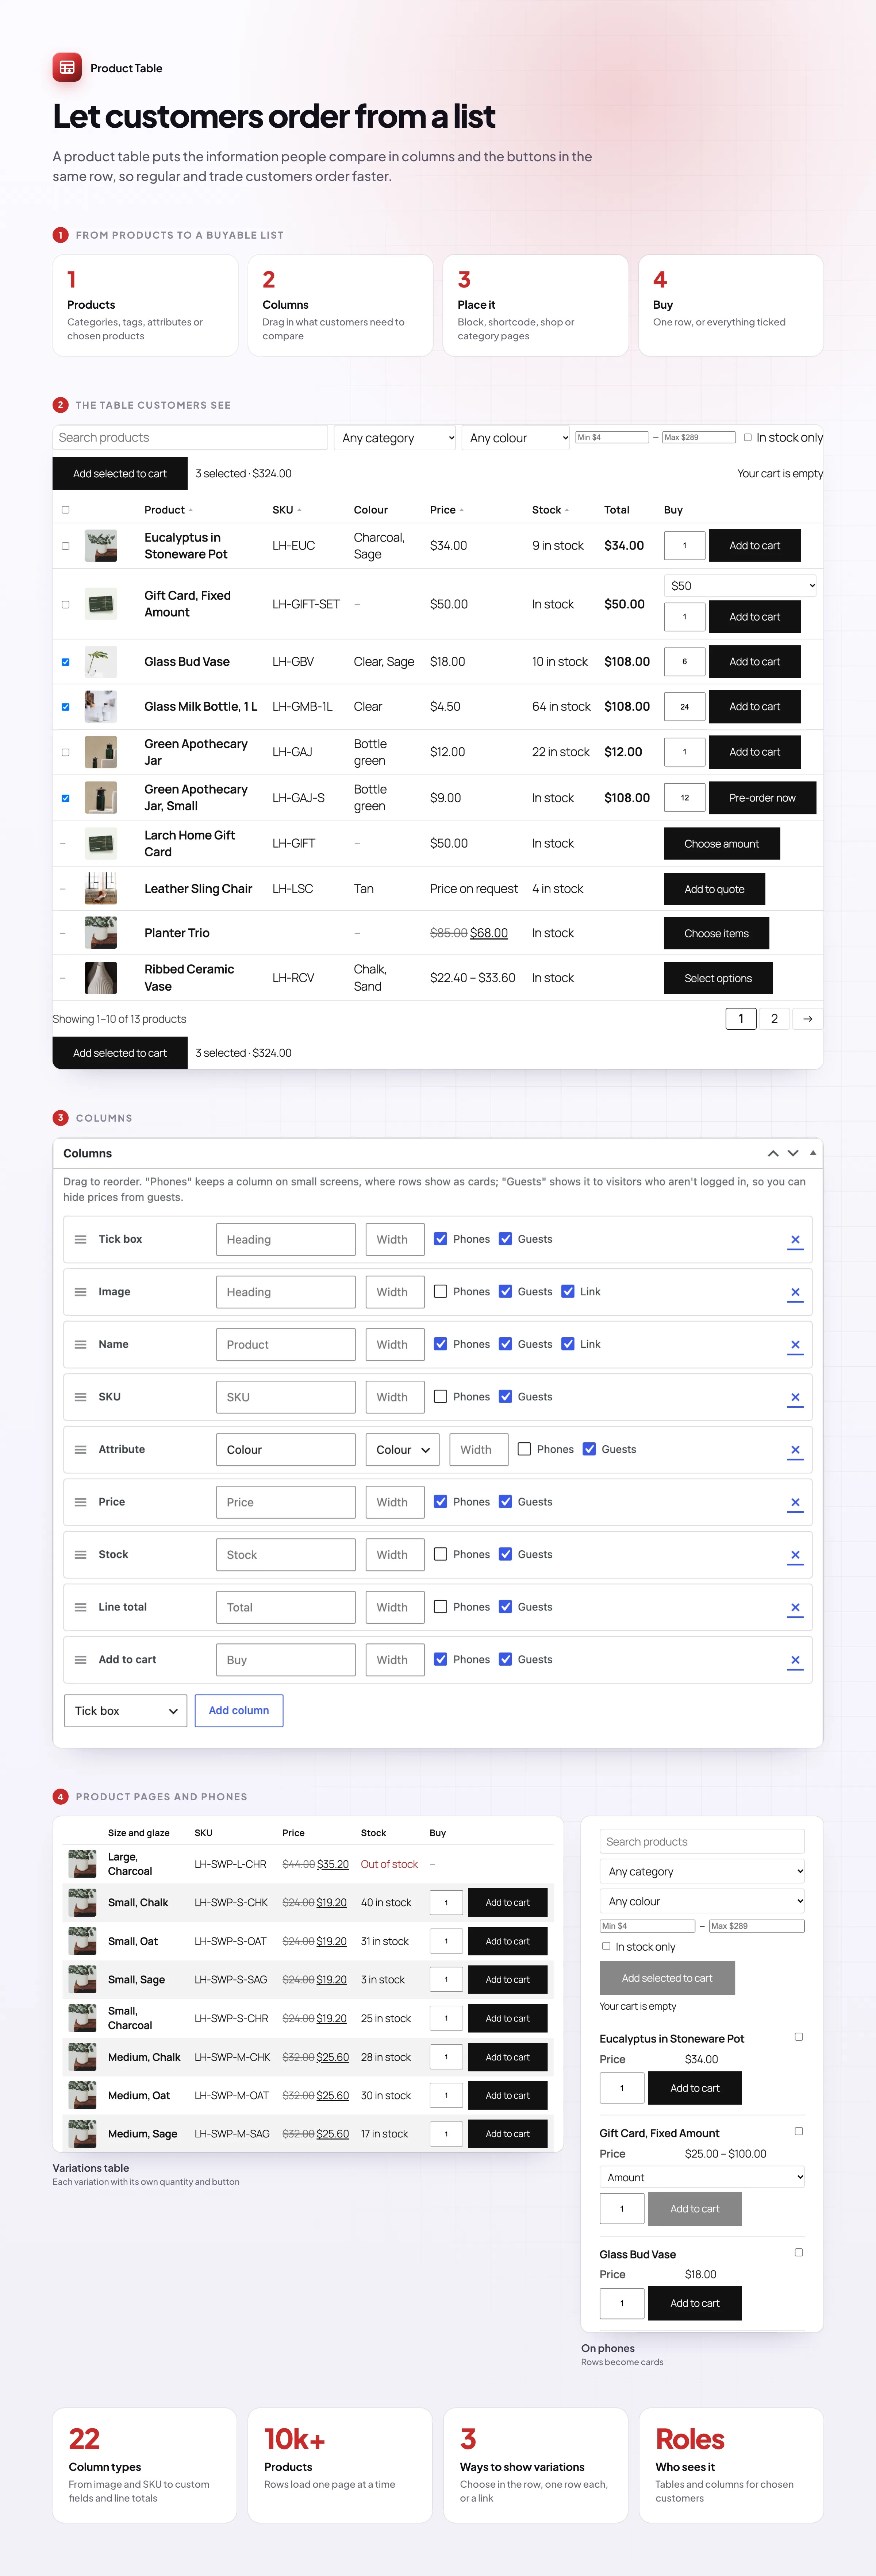Toggle Phones checkbox for Image column
Image resolution: width=876 pixels, height=2576 pixels.
coord(440,1291)
